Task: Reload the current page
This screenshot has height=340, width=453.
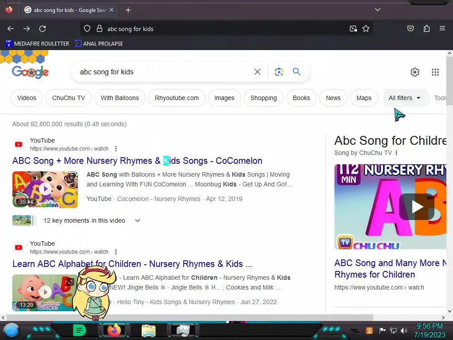Action: click(42, 29)
